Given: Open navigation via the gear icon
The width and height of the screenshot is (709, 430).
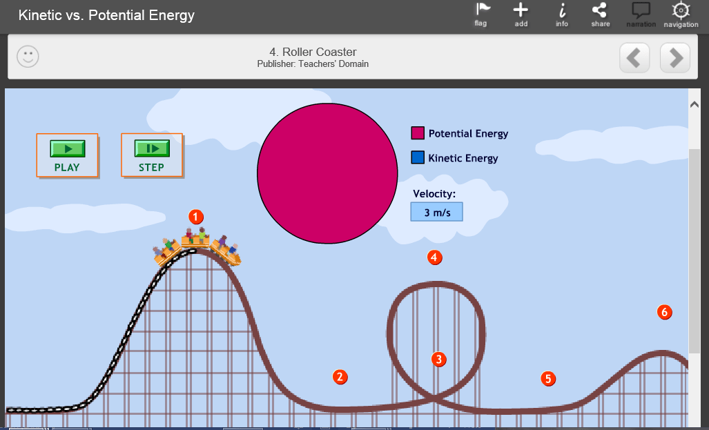Looking at the screenshot, I should [x=679, y=10].
